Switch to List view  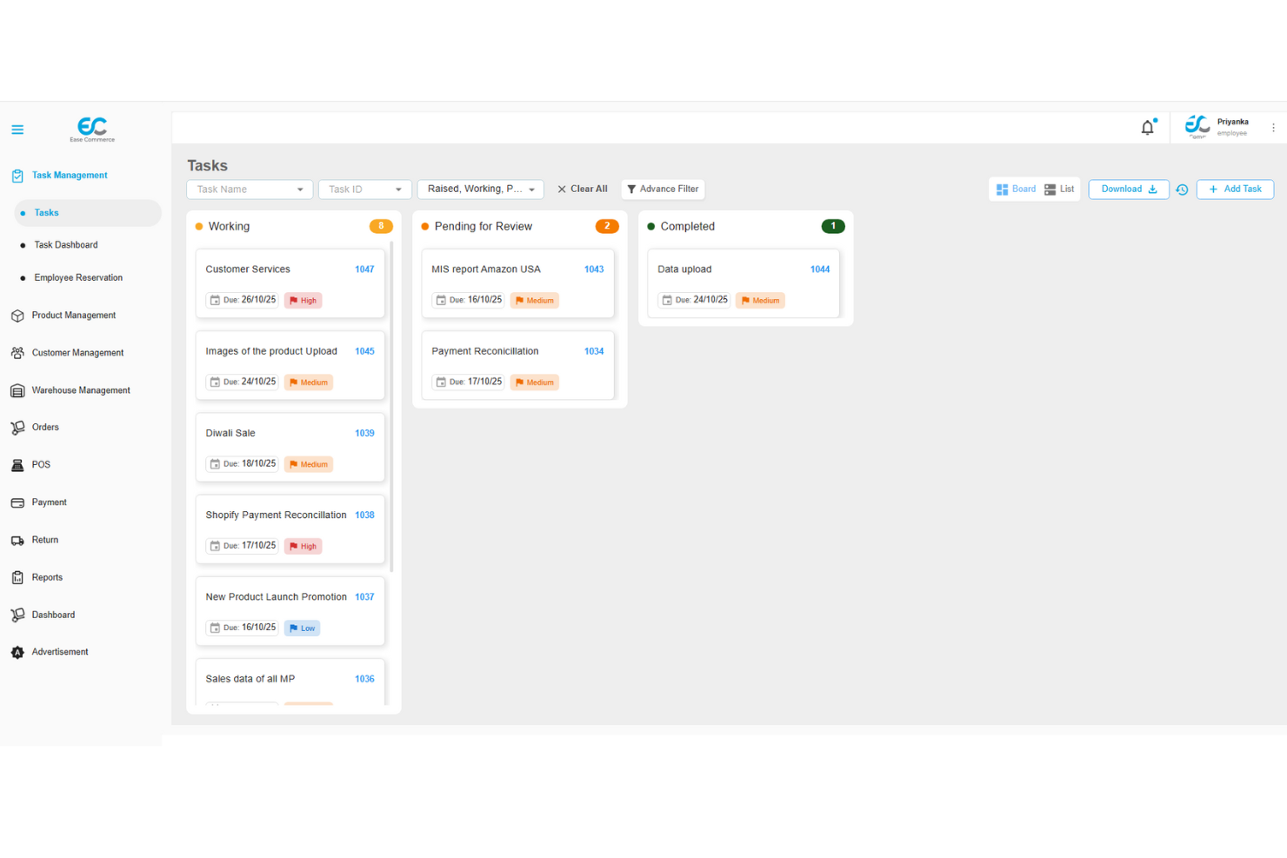(x=1059, y=189)
